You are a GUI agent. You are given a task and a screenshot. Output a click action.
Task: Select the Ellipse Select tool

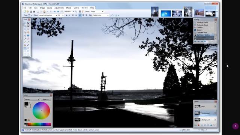coord(25,29)
